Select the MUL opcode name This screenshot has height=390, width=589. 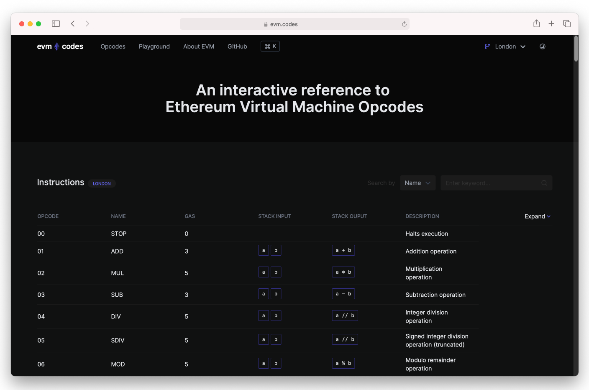(x=118, y=273)
